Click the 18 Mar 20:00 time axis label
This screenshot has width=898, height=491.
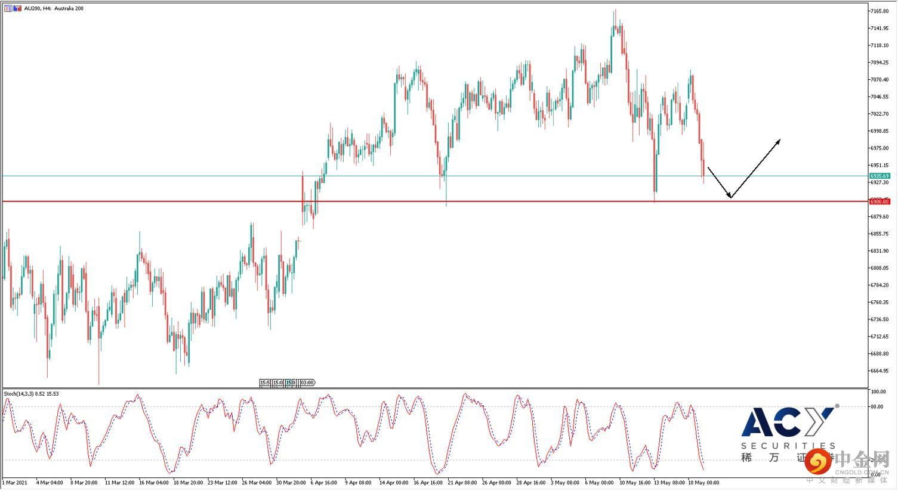[188, 483]
